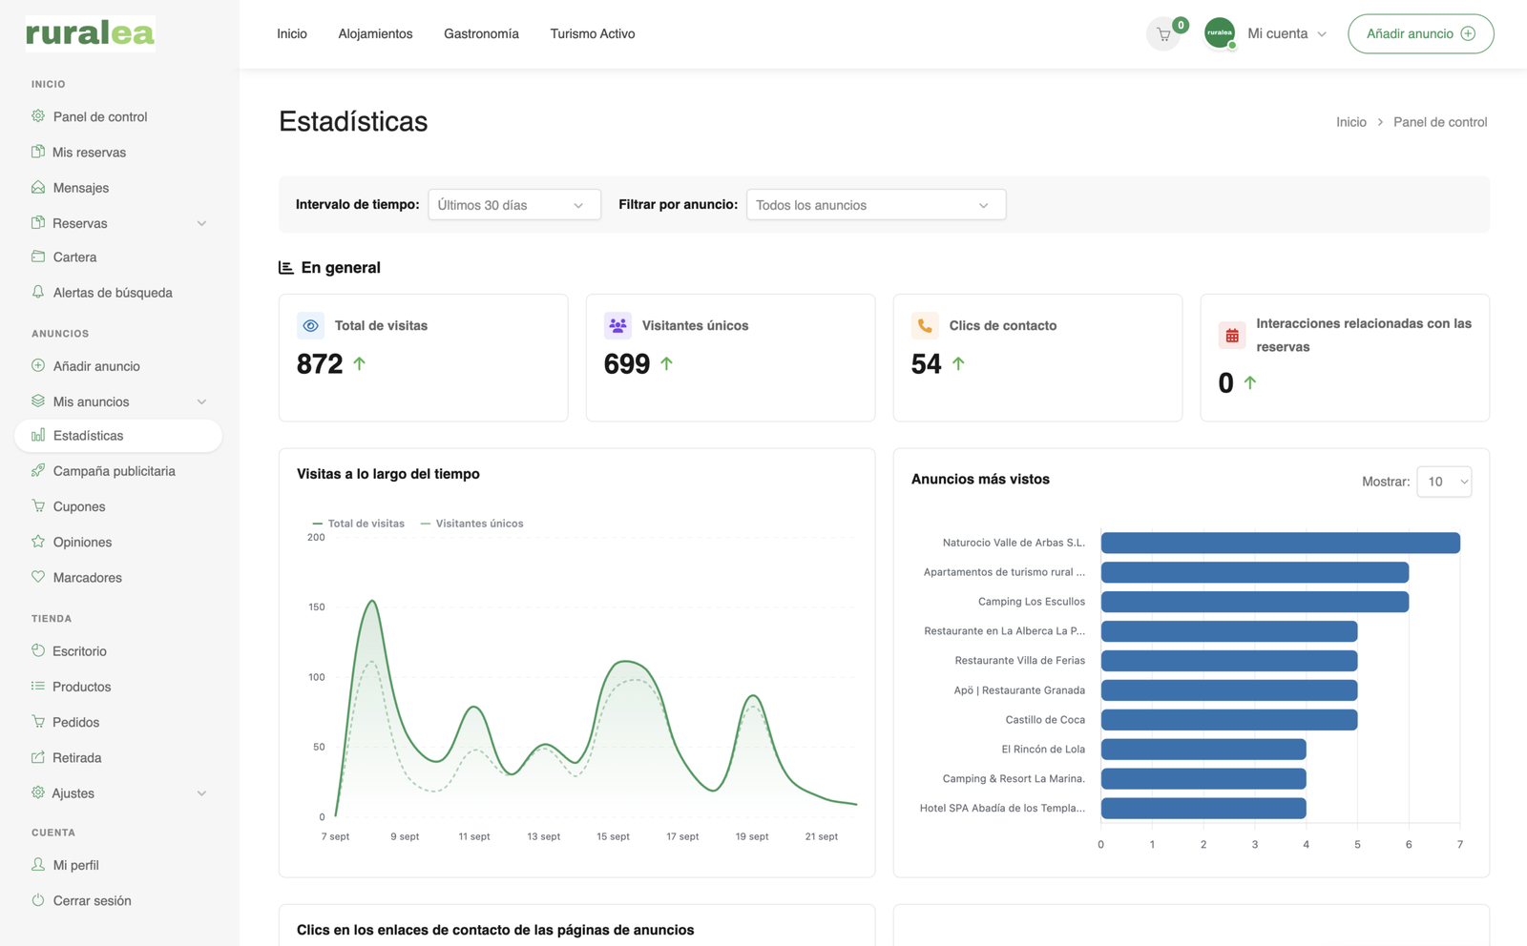Click the Escritorio dashboard icon
Viewport: 1527px width, 946px height.
tap(38, 650)
